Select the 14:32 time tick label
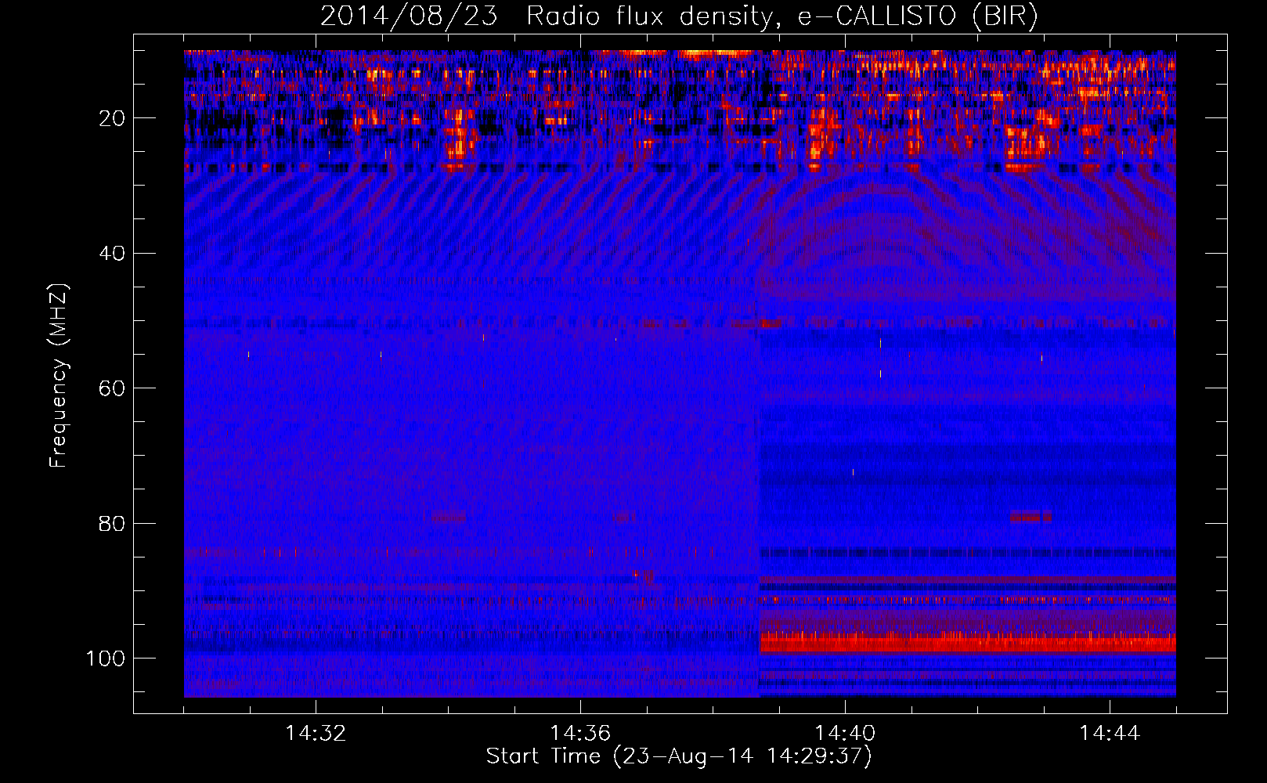Viewport: 1267px width, 783px height. [316, 734]
